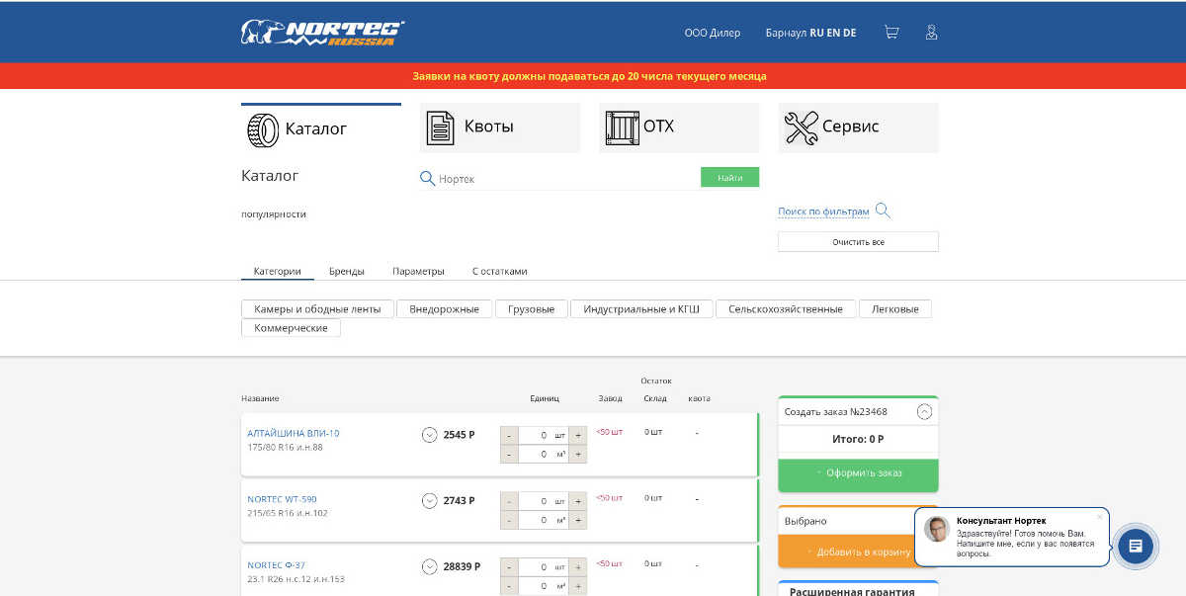Viewport: 1186px width, 596px height.
Task: Collapse the Создать заказ №23468 panel
Action: tap(924, 412)
